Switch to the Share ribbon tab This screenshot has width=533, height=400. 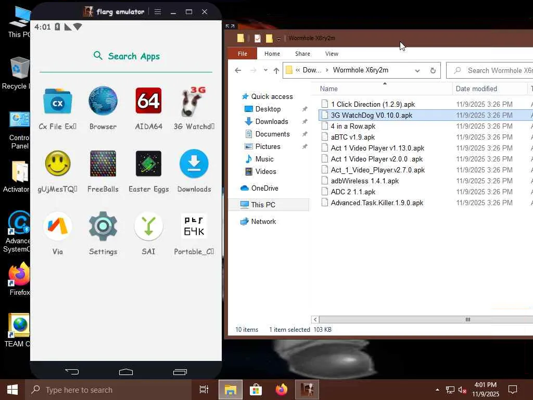click(x=302, y=54)
